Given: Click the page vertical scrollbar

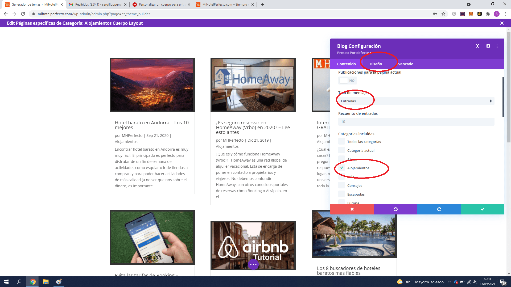Looking at the screenshot, I should click(x=509, y=88).
